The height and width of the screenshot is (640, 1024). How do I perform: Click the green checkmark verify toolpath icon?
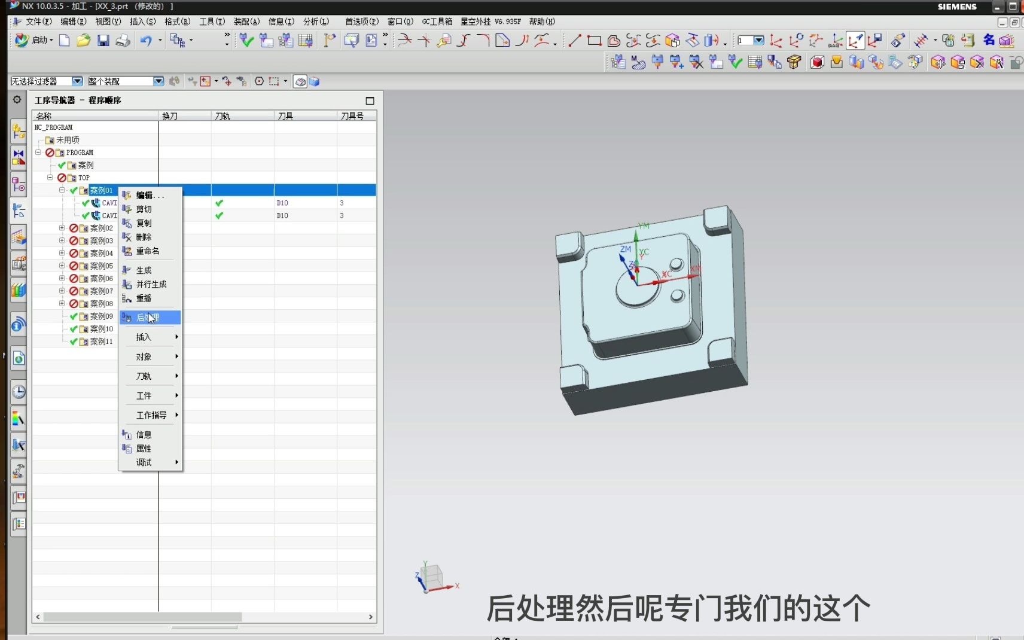click(x=246, y=40)
